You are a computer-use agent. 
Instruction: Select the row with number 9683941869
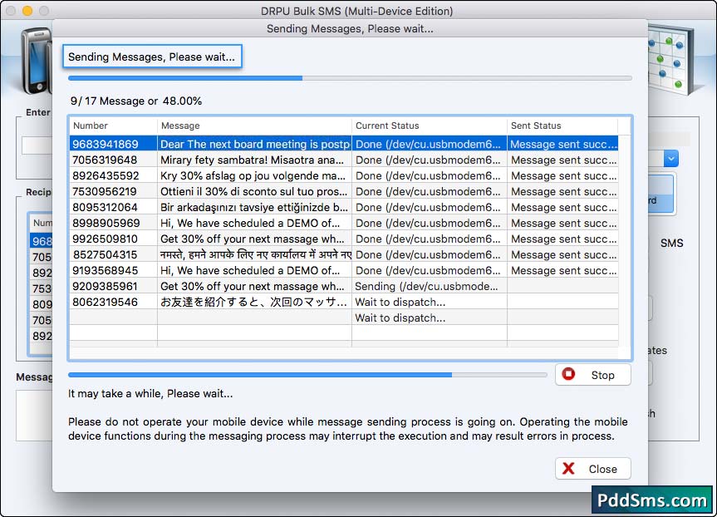[344, 144]
